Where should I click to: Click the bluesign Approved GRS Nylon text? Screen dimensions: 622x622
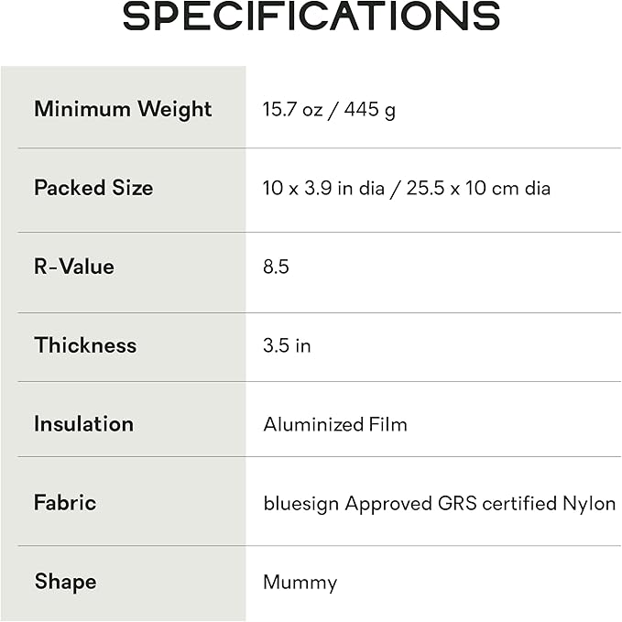point(439,504)
